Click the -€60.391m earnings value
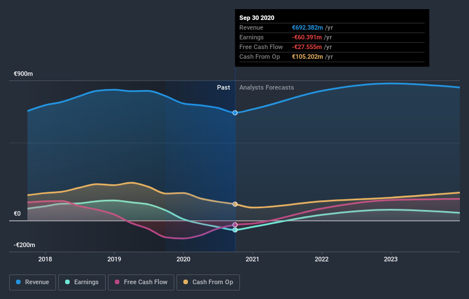 (x=307, y=37)
